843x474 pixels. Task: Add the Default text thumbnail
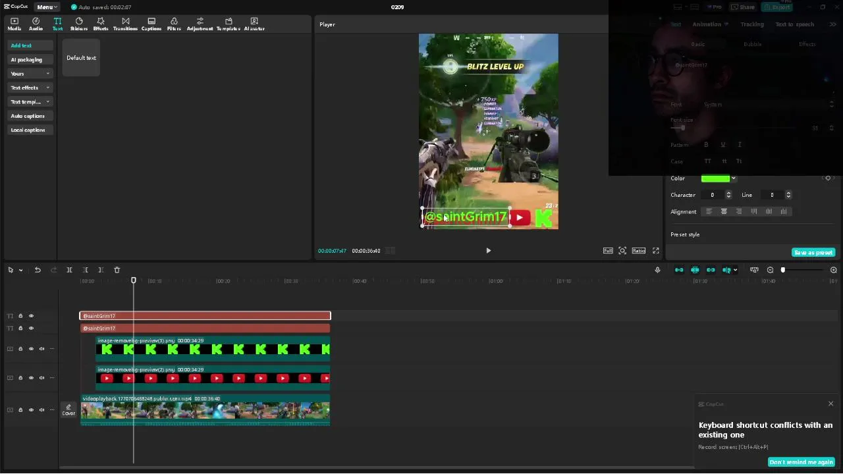coord(81,58)
